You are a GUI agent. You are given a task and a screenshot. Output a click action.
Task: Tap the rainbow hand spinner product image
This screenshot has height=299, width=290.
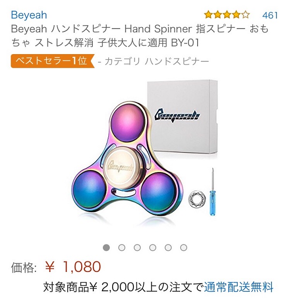pos(127,158)
